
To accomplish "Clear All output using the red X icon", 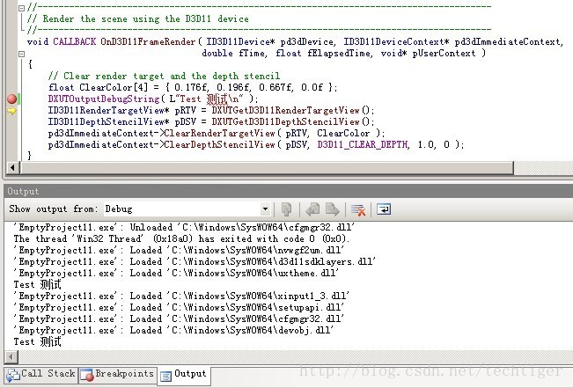I will click(x=358, y=209).
